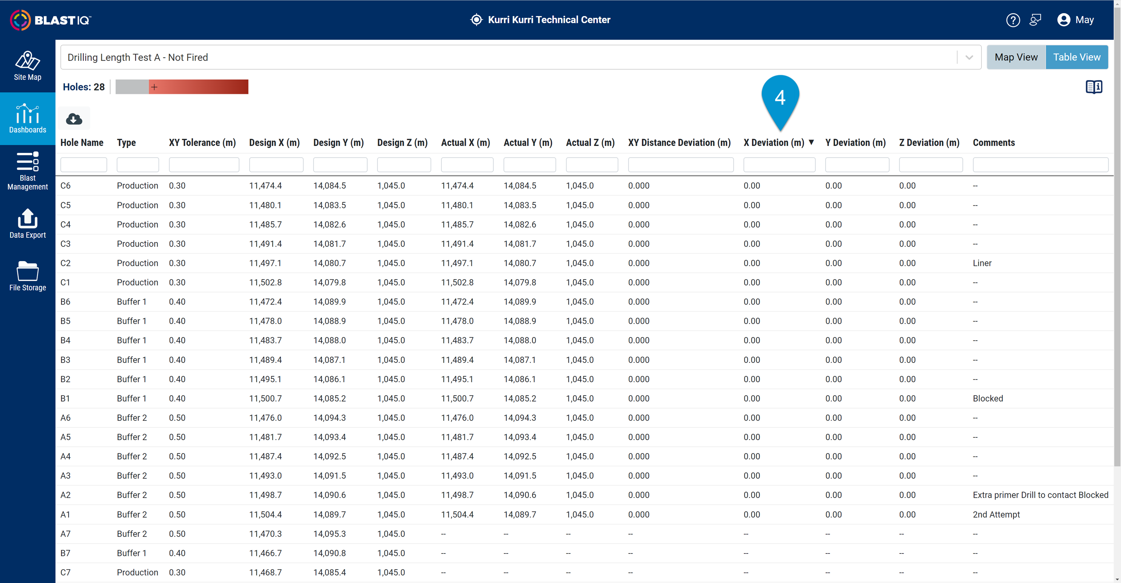Switch to Map View

pos(1016,57)
